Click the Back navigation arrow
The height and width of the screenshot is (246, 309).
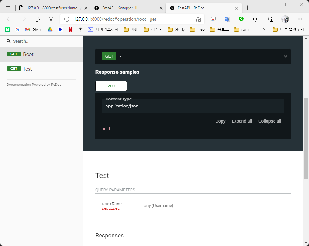pos(9,19)
